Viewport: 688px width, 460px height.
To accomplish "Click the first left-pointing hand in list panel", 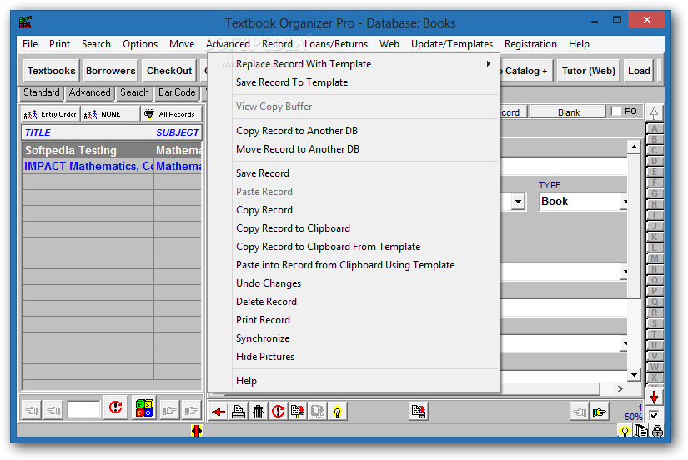I will (x=32, y=411).
